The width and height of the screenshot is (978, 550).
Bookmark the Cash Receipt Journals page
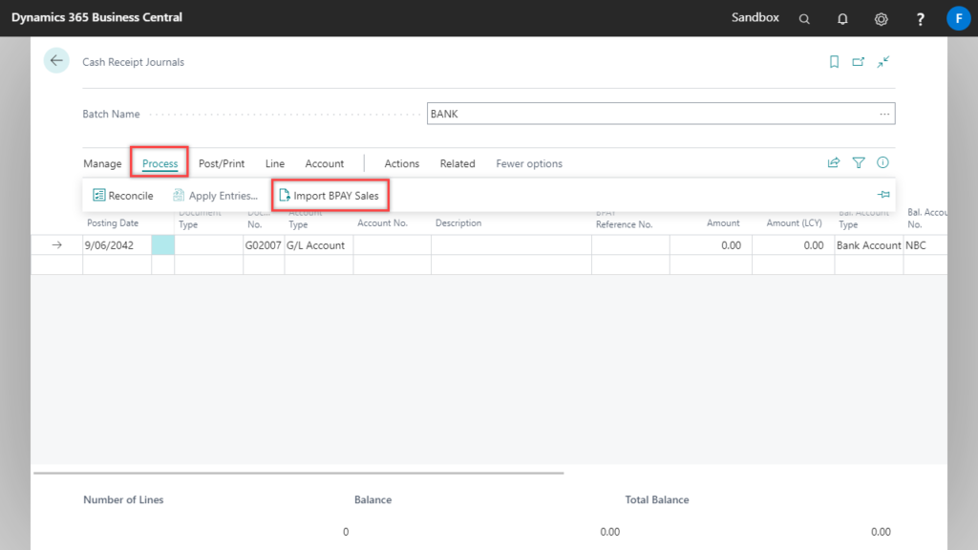pyautogui.click(x=833, y=60)
